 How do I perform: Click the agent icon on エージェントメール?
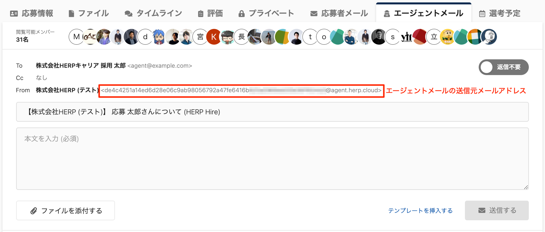(387, 14)
